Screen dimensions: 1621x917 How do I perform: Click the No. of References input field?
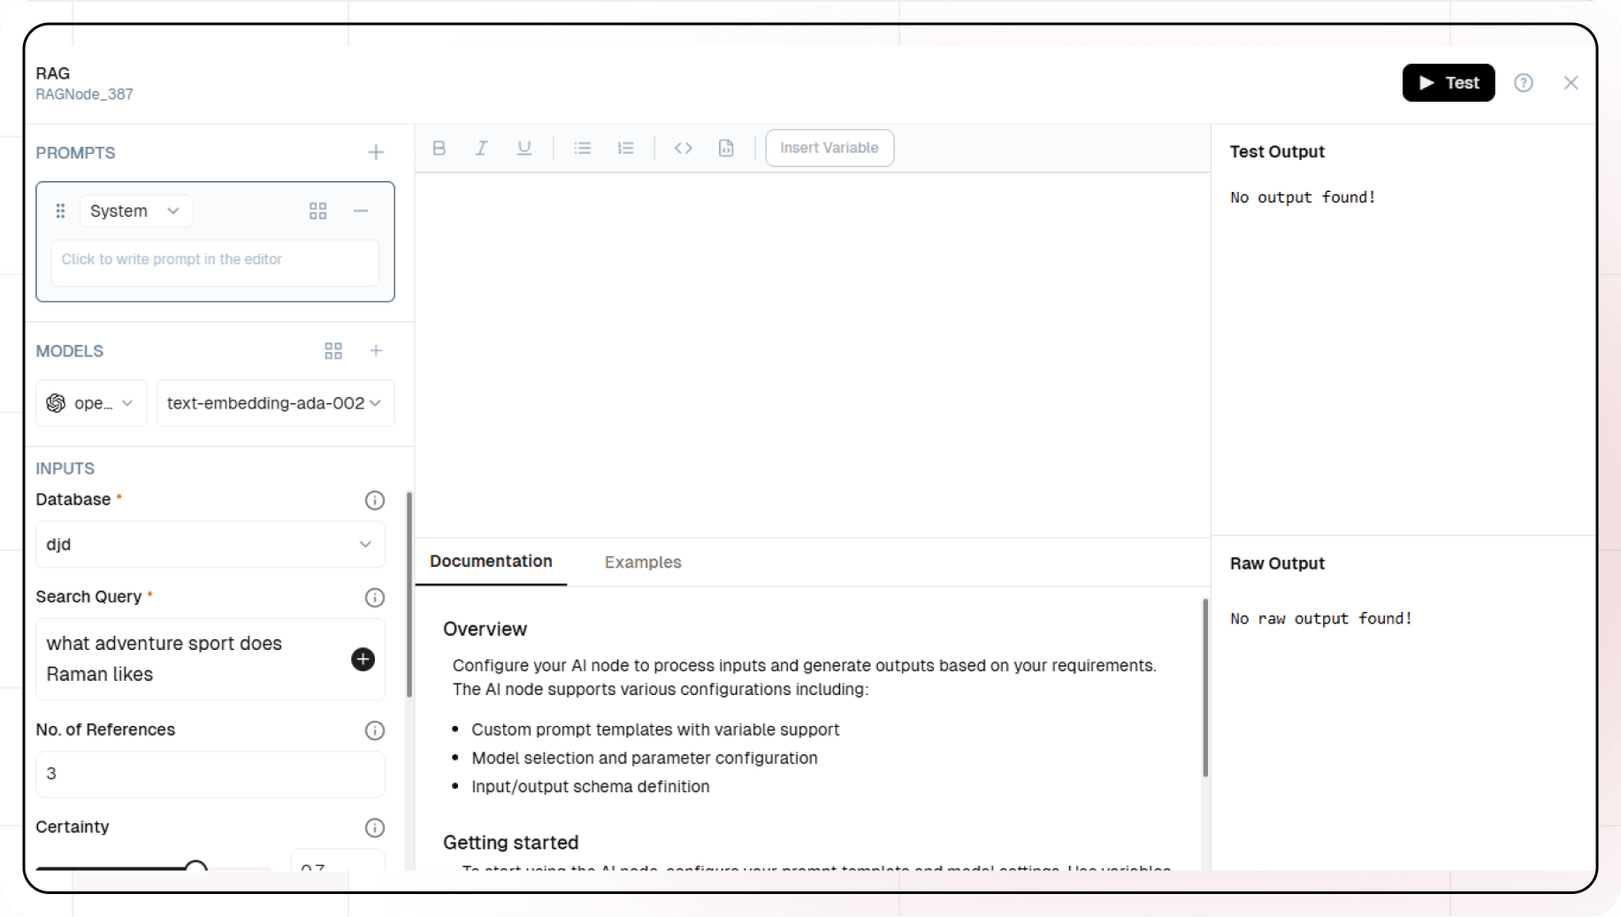point(210,775)
